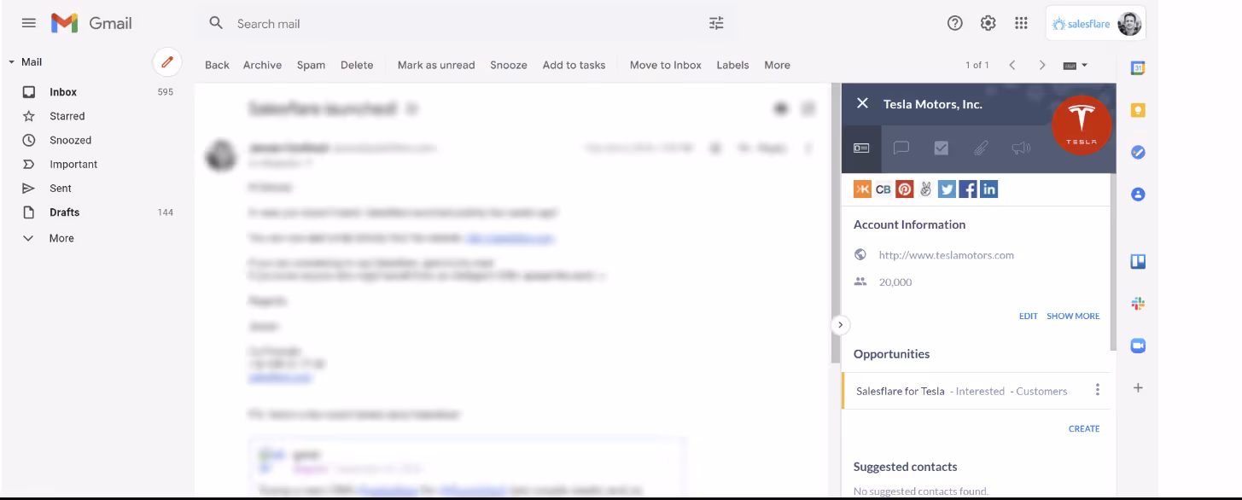Select the chat bubble tab in Salesflare panel
This screenshot has width=1242, height=500.
click(x=901, y=148)
